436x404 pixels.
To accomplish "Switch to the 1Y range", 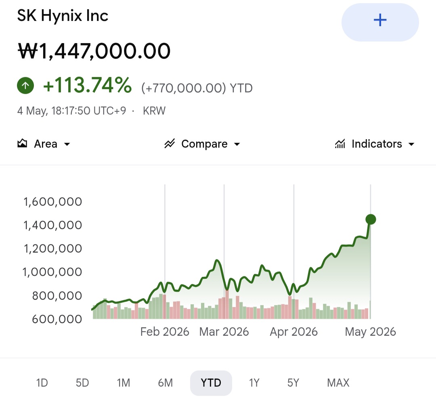I will [x=254, y=383].
